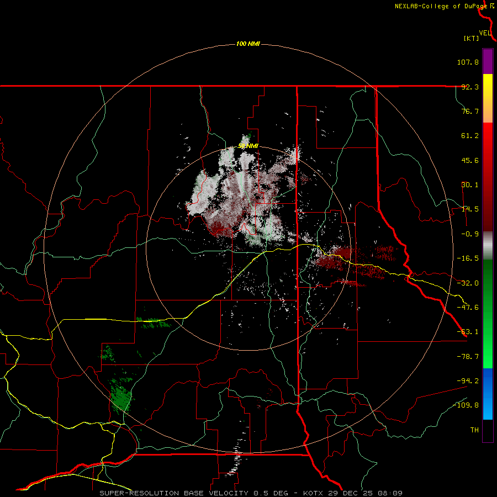Viewport: 497px width, 497px height.
Task: Pick the green inbound segment of the color bar
Action: (x=488, y=314)
